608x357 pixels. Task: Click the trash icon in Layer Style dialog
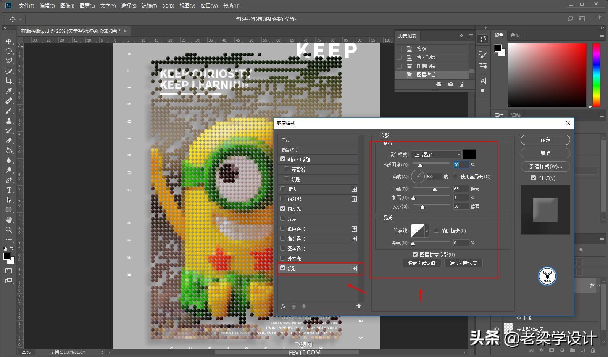coord(358,307)
